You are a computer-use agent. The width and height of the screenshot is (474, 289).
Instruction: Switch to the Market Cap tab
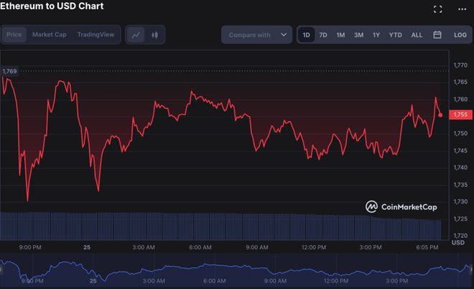(x=49, y=34)
